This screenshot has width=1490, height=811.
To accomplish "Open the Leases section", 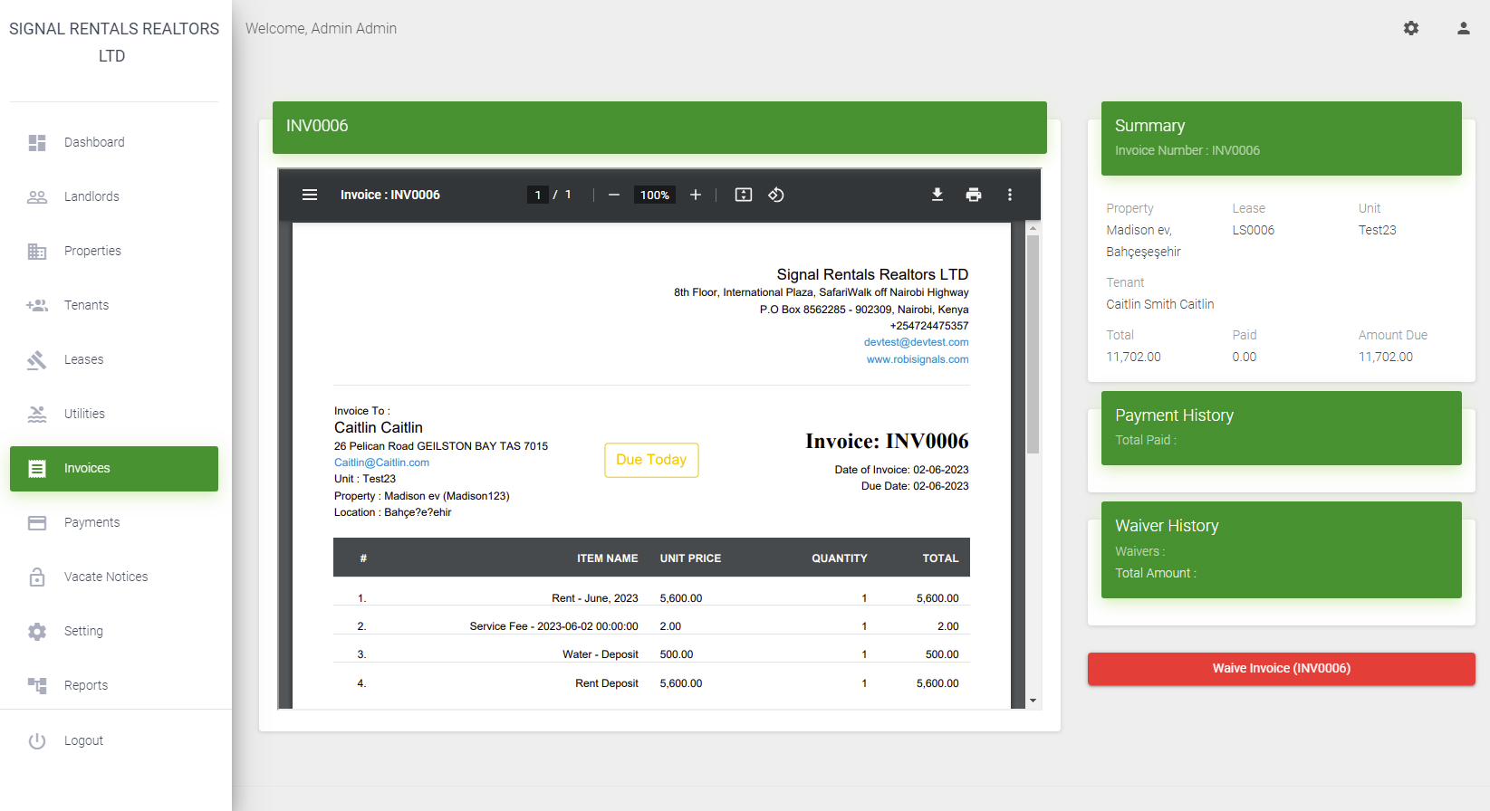I will tap(83, 359).
